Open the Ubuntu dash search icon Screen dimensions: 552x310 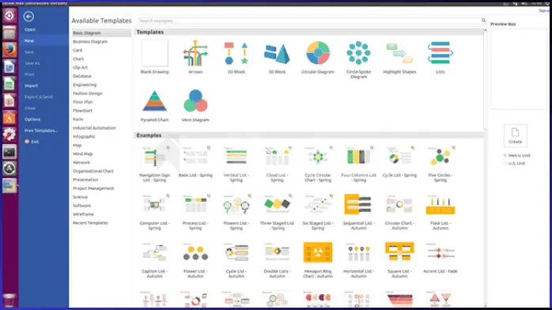point(9,16)
